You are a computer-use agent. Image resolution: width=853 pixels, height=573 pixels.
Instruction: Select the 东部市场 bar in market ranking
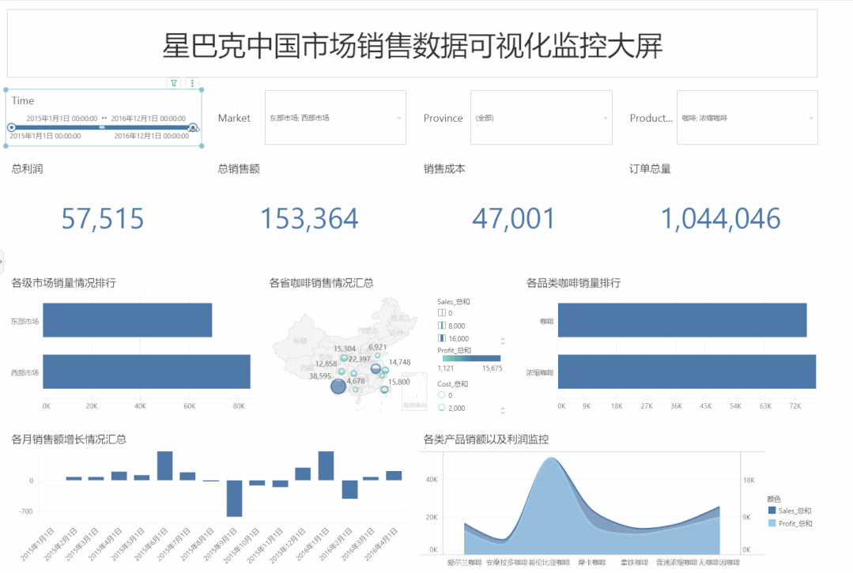click(x=126, y=322)
